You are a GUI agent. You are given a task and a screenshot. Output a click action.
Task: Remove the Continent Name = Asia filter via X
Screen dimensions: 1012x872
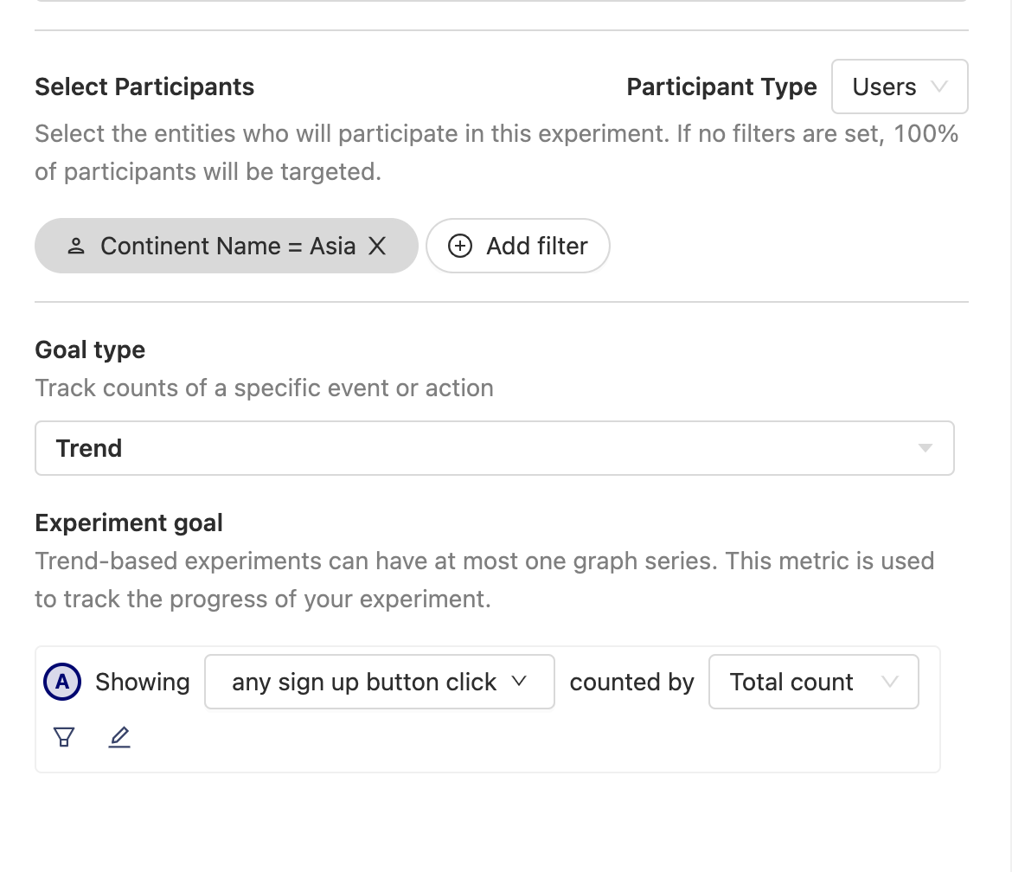tap(377, 246)
